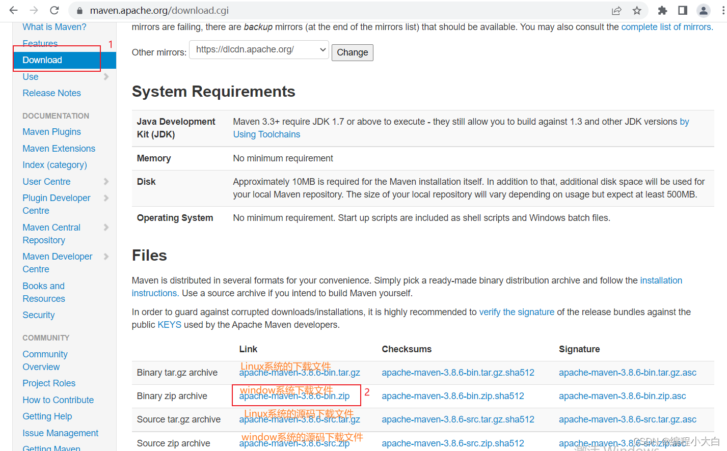Viewport: 727px width, 451px height.
Task: Select the Files heading text
Action: pyautogui.click(x=149, y=256)
